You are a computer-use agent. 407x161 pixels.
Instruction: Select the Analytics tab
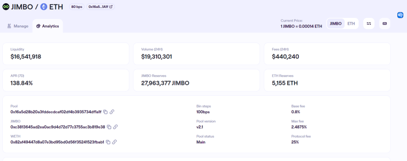(x=48, y=26)
